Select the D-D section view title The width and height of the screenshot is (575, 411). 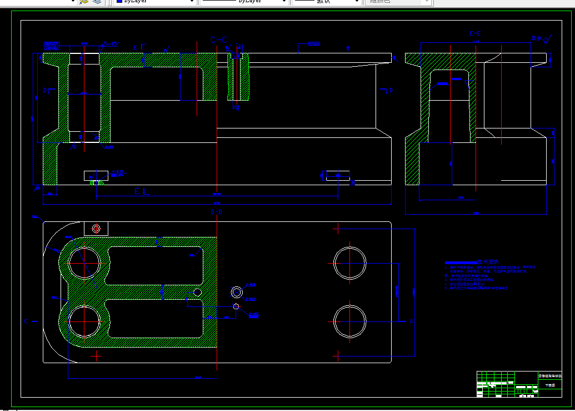pyautogui.click(x=216, y=212)
